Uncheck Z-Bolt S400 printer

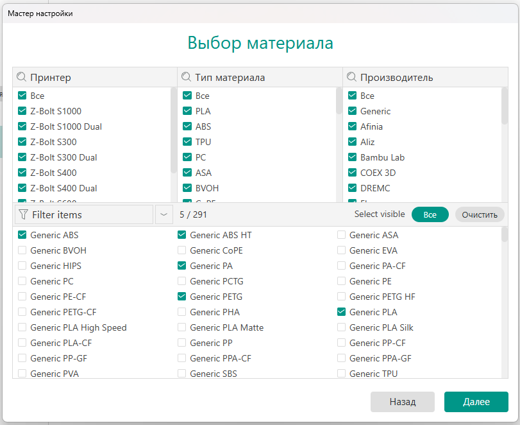pos(22,173)
